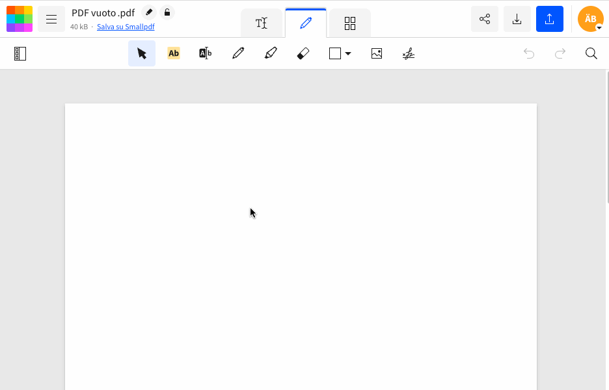609x390 pixels.
Task: Select the arrow pointer tool
Action: (142, 53)
